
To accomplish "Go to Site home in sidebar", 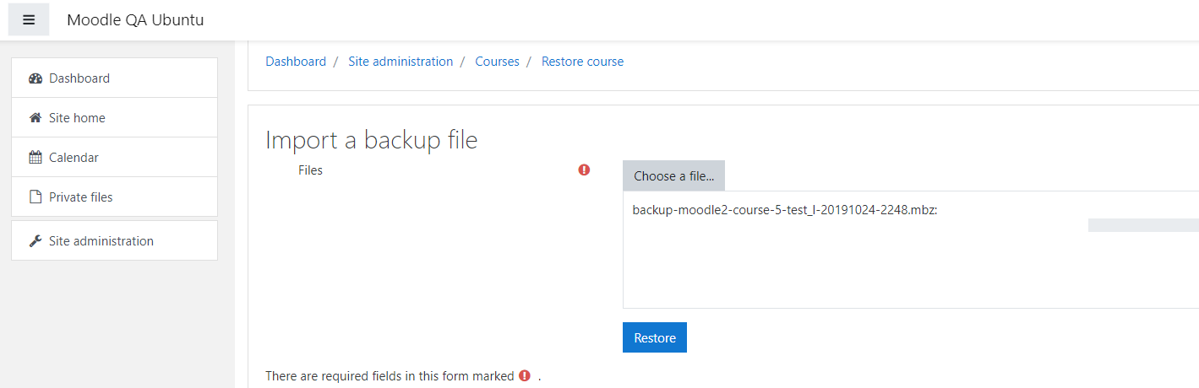I will click(x=114, y=117).
